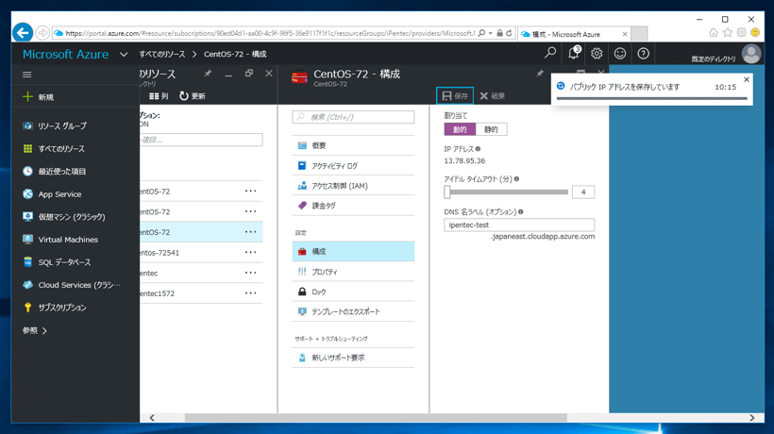
Task: Restore the resources list blade size
Action: coord(249,74)
